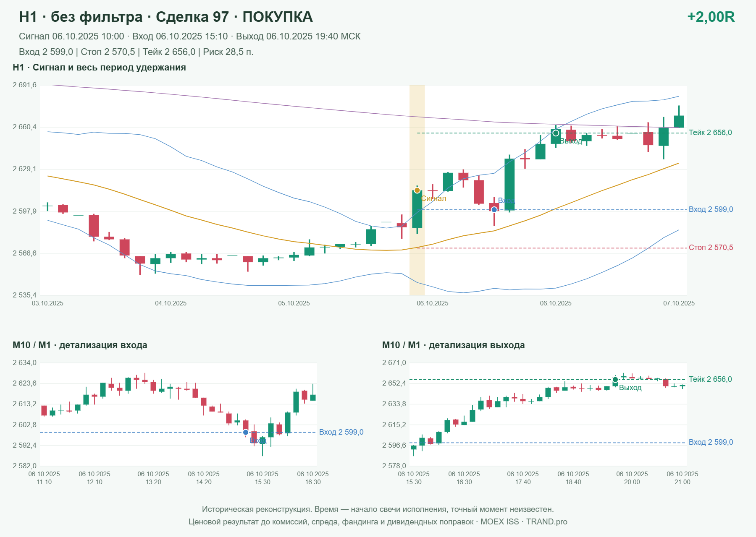Click the 2 582,0 axis value in entry chart
Screen dimensions: 756x537
(25, 466)
